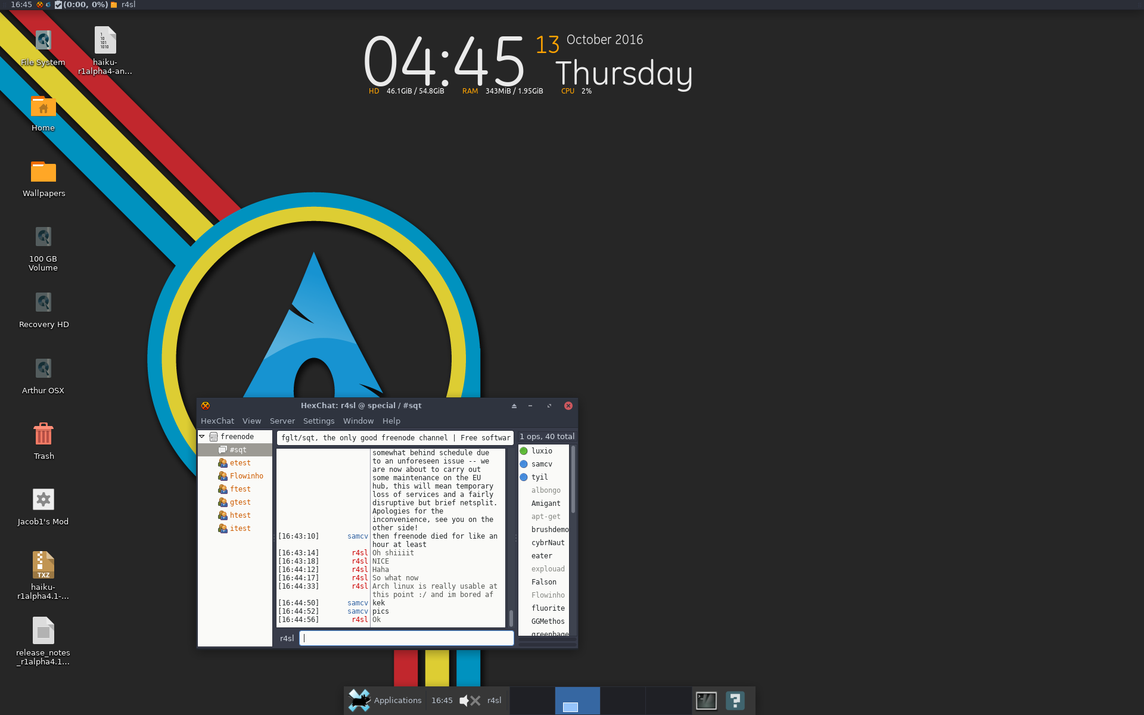Click the samcv blue status dot

coord(524,464)
